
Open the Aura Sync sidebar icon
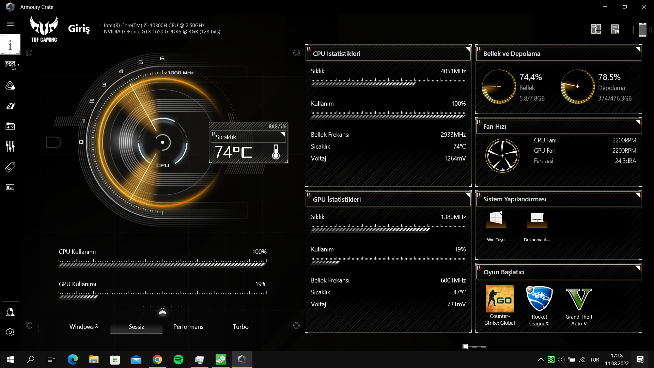(x=10, y=86)
